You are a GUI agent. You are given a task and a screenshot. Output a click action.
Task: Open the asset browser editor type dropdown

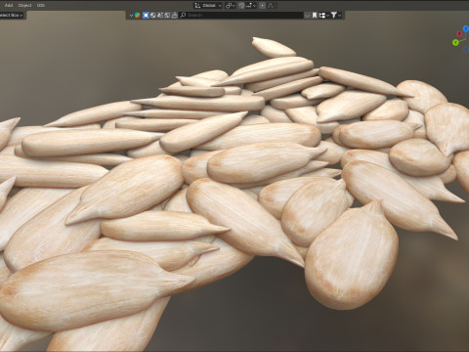coord(131,16)
